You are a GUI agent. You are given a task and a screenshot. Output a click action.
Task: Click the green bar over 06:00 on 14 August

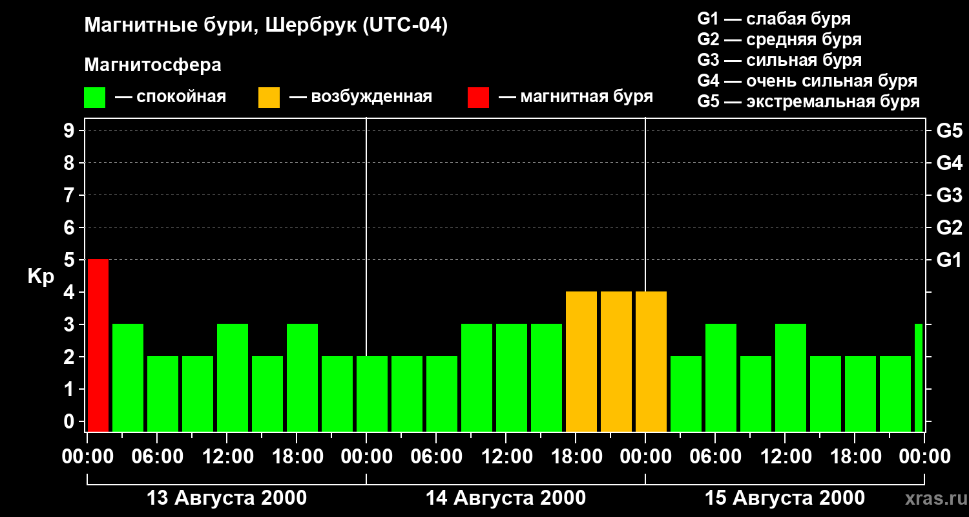(442, 394)
